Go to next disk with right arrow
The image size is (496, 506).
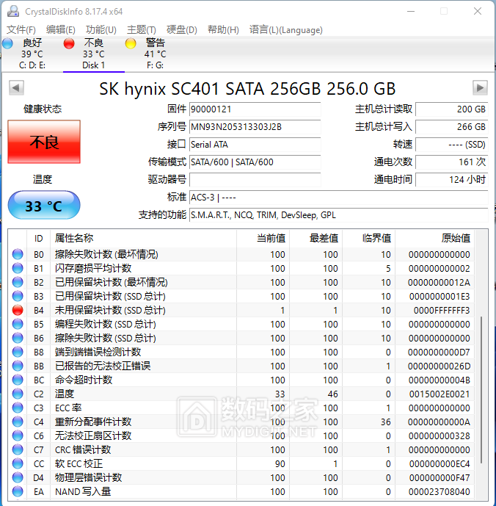[480, 88]
